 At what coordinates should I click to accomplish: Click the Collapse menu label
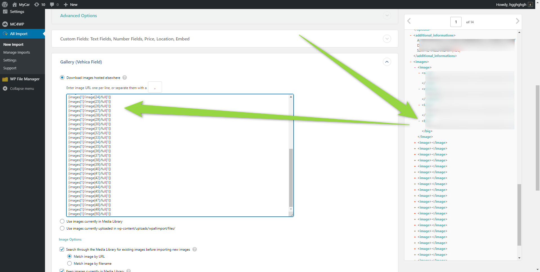(x=22, y=88)
